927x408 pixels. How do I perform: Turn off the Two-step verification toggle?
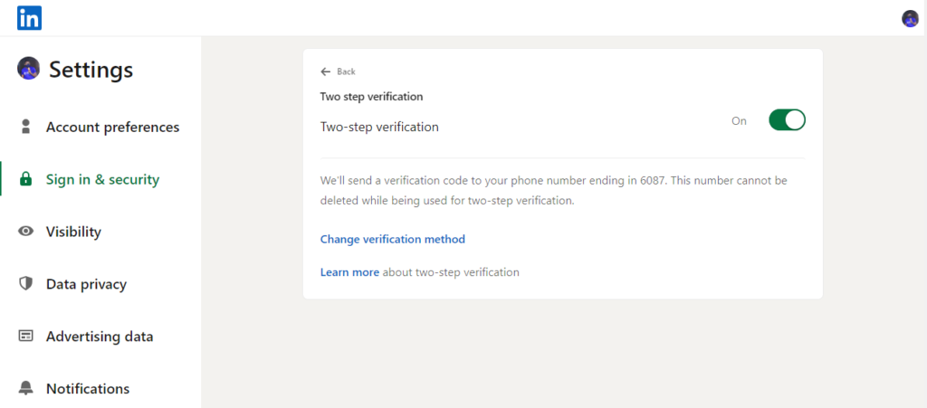coord(787,119)
